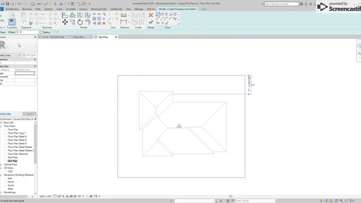Collapse the Dimensions properties section
361x203 pixels.
point(35,60)
